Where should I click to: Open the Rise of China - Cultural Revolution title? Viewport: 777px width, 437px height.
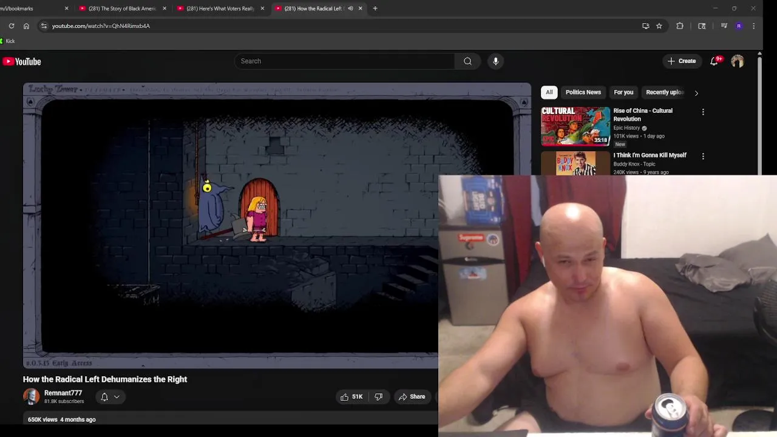[643, 115]
